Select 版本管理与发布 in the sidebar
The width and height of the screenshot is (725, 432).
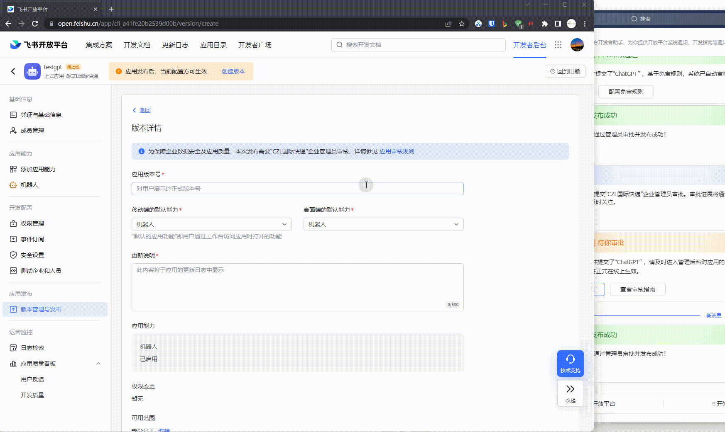[55, 309]
